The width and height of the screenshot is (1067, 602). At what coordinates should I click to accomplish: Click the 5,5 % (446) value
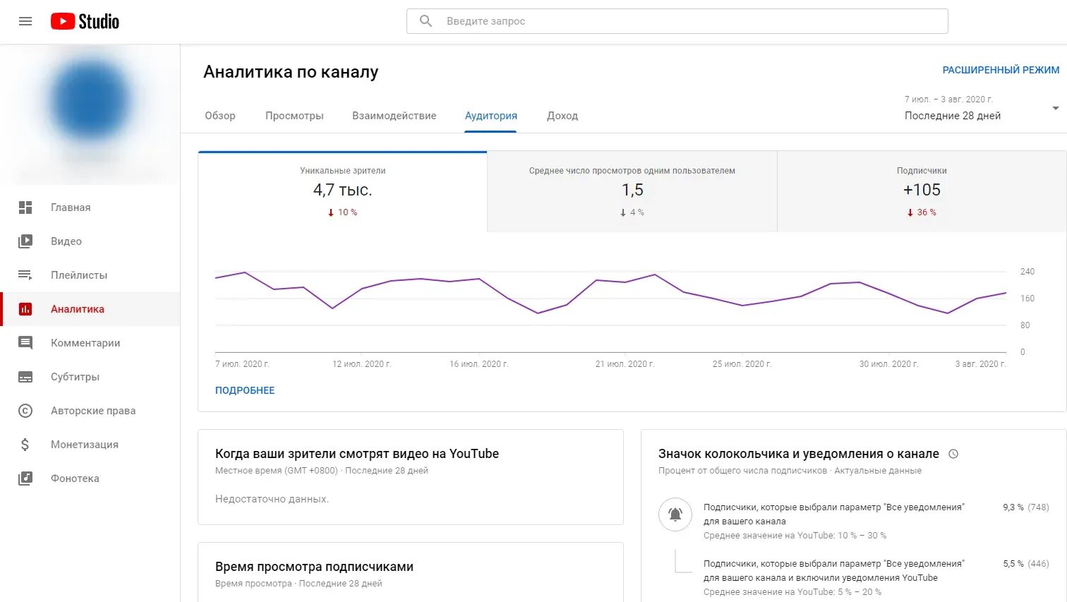1026,564
